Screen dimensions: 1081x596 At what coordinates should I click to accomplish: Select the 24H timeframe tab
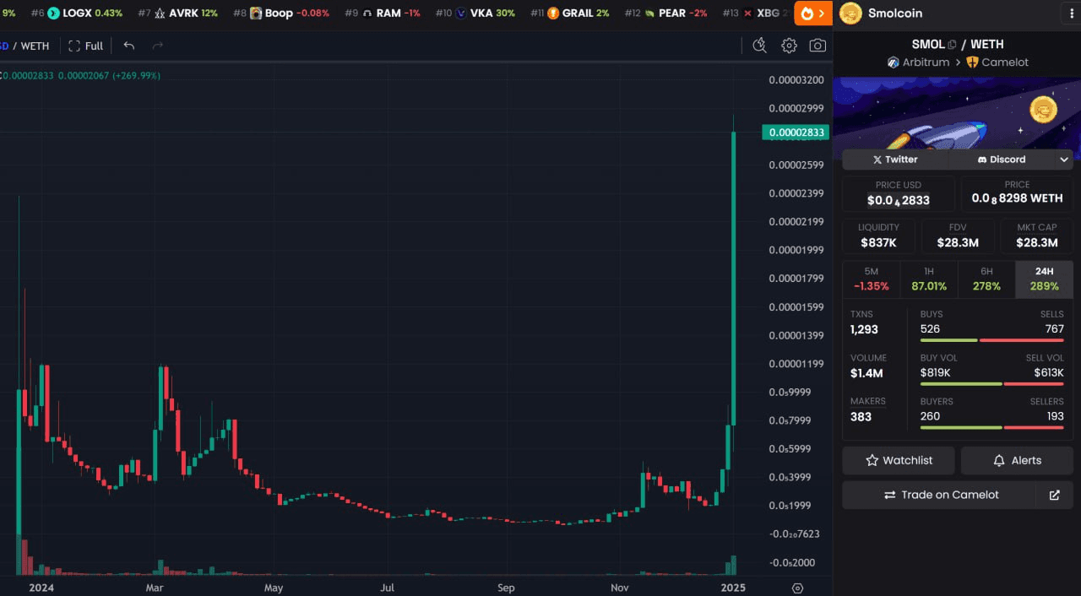(x=1045, y=279)
